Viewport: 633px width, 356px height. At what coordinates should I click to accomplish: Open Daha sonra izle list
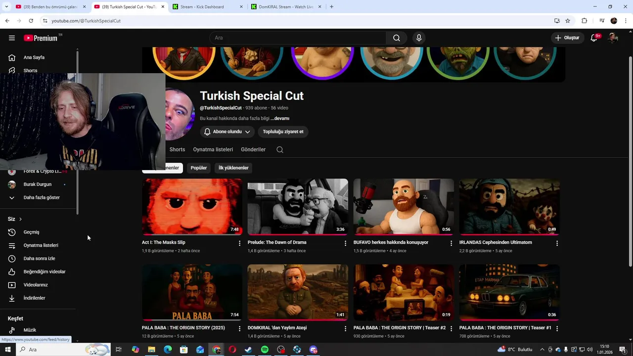point(40,259)
